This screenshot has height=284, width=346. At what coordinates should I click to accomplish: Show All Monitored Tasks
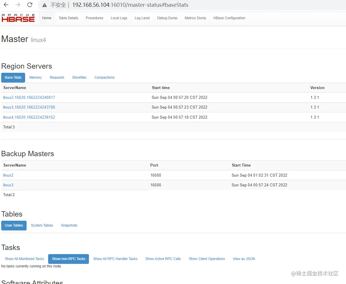25,259
